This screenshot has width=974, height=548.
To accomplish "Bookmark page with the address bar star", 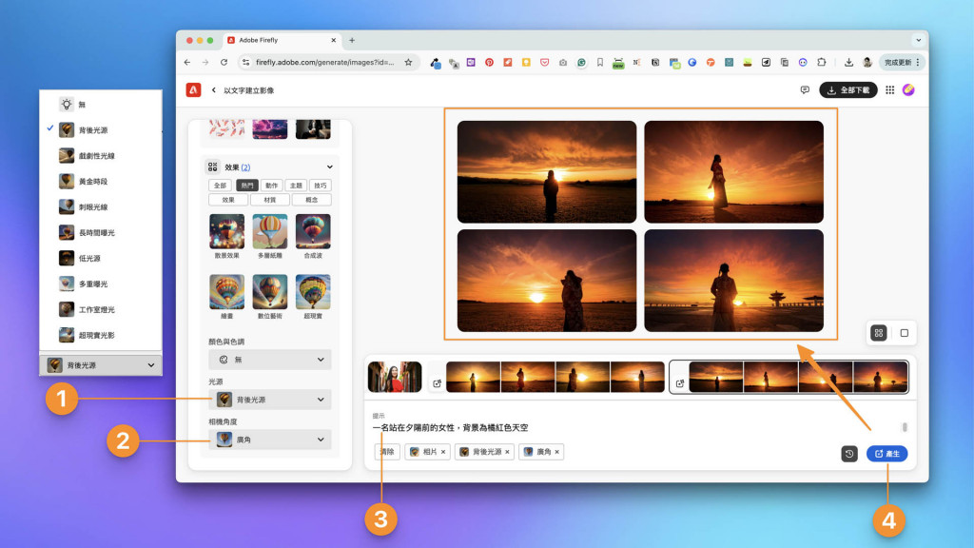I will coord(408,62).
